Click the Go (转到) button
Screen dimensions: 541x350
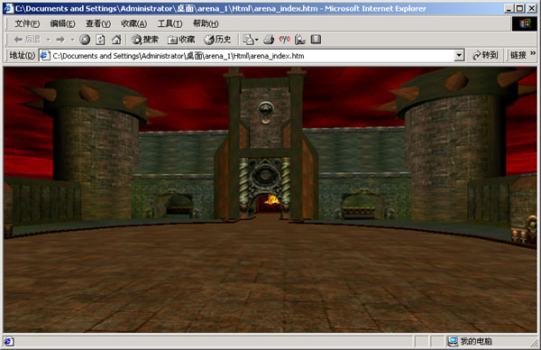coord(485,55)
